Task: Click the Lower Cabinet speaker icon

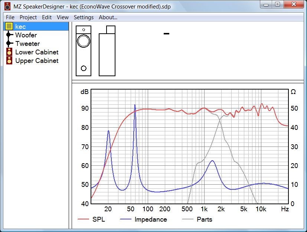Action: tap(9, 52)
